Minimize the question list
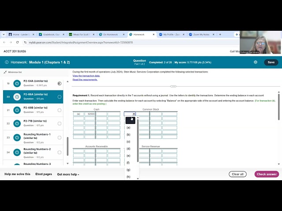 pos(13,72)
